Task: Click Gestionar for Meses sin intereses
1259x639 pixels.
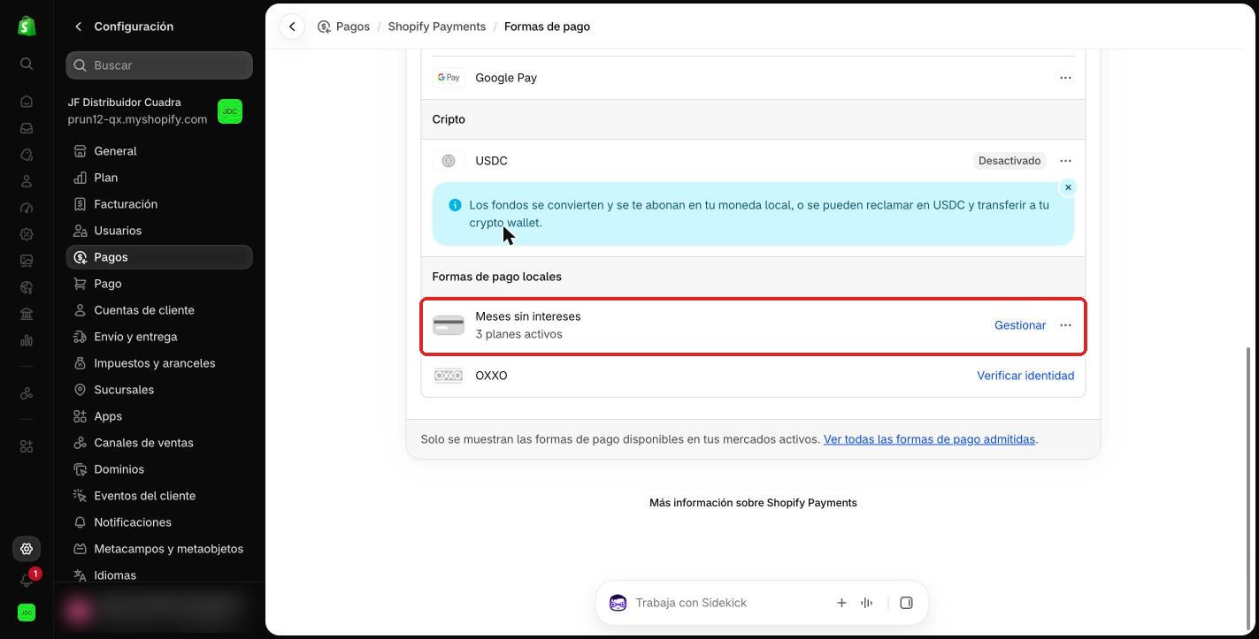Action: point(1020,325)
